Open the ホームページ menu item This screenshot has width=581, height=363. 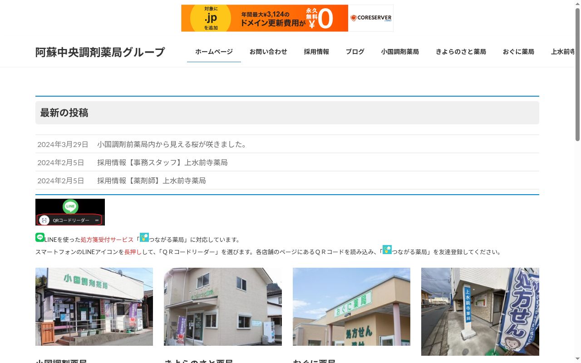[214, 52]
